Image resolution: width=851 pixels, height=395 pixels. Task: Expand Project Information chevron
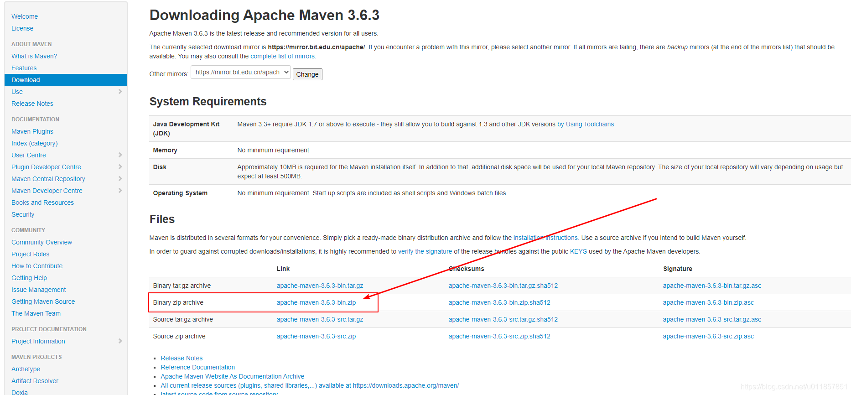(120, 341)
